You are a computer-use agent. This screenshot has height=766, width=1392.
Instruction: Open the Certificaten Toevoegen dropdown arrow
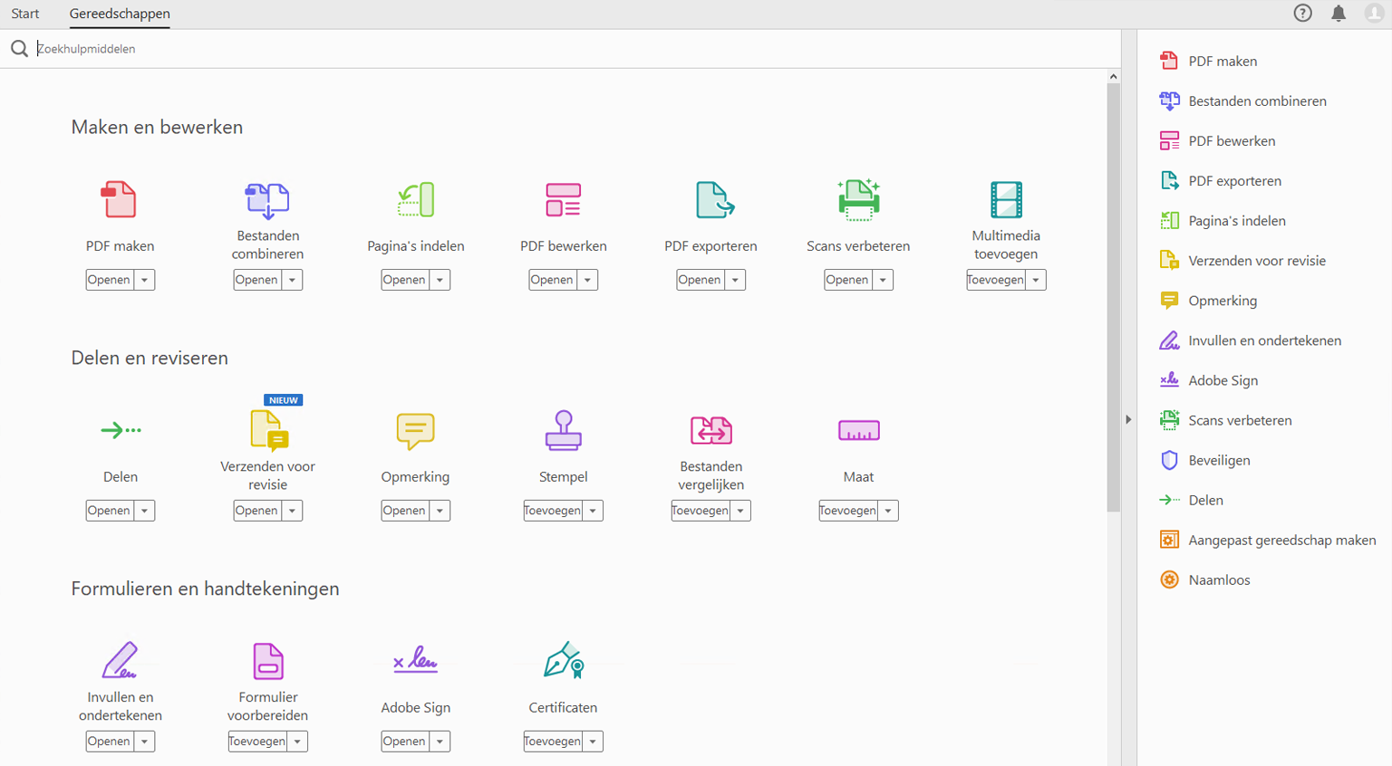593,742
